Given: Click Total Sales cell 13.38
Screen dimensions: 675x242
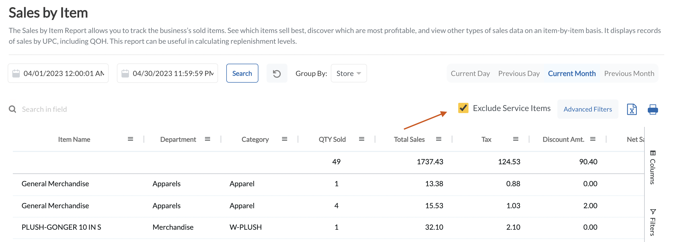Looking at the screenshot, I should (434, 183).
